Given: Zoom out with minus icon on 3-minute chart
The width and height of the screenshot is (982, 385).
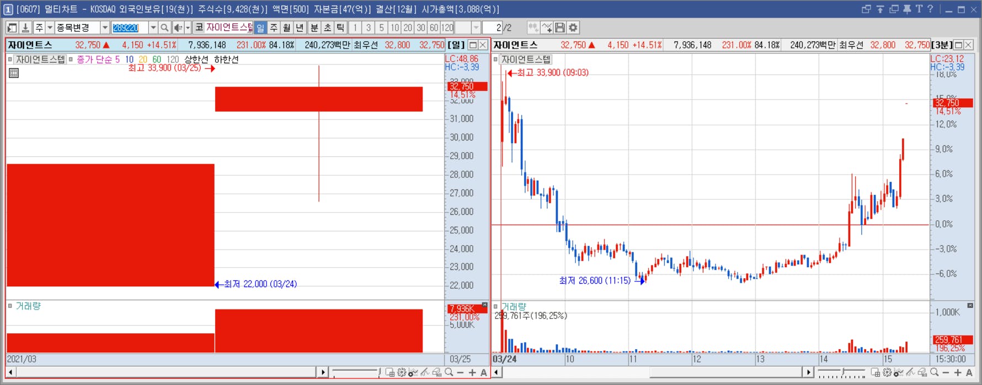Looking at the screenshot, I should point(946,373).
